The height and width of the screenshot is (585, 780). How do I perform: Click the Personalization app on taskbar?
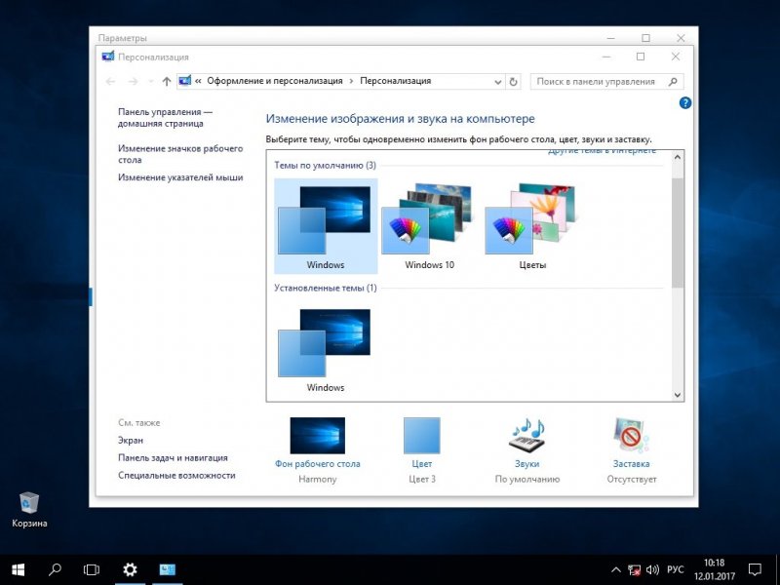coord(167,569)
